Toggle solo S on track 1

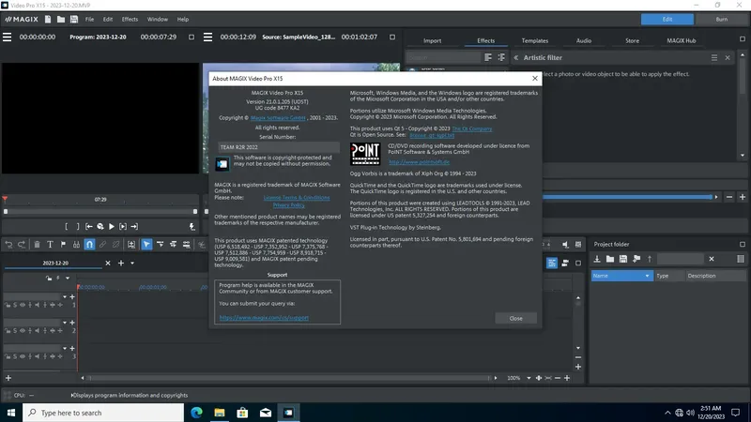[x=15, y=305]
